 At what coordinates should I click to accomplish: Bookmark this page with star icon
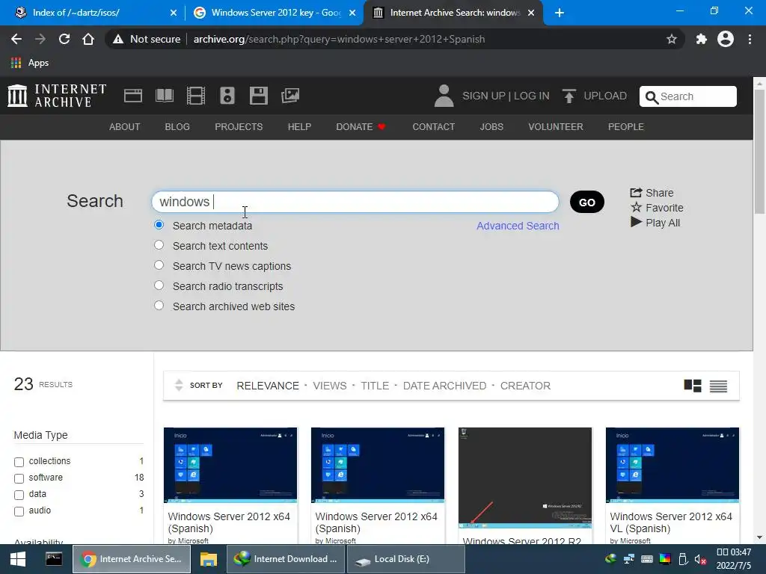(672, 39)
